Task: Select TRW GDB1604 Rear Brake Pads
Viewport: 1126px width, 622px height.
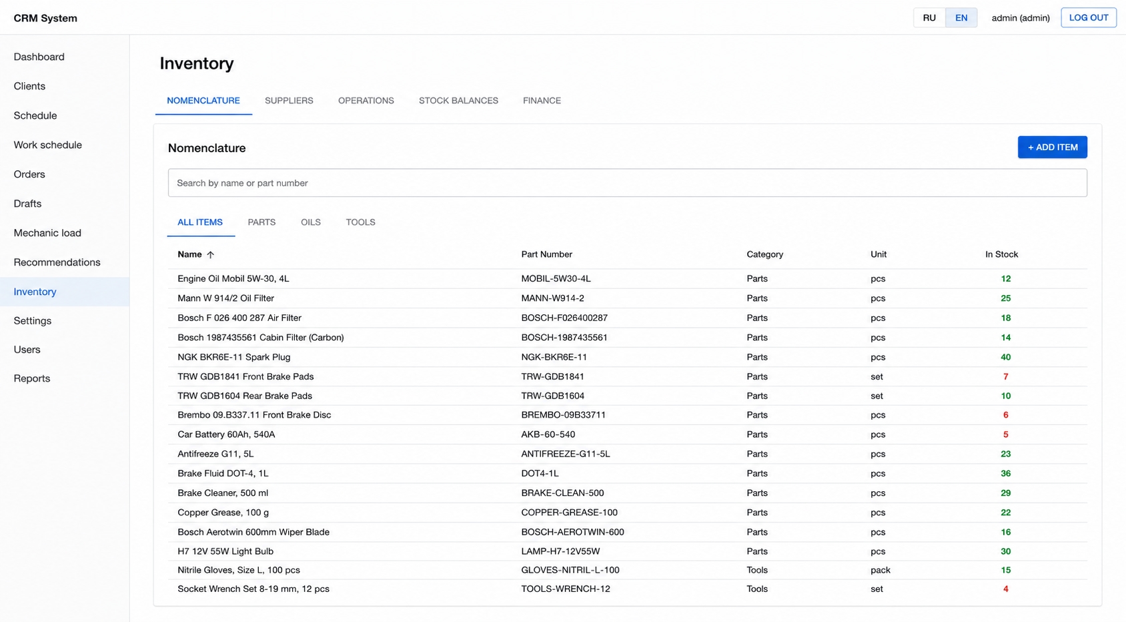Action: click(x=627, y=396)
